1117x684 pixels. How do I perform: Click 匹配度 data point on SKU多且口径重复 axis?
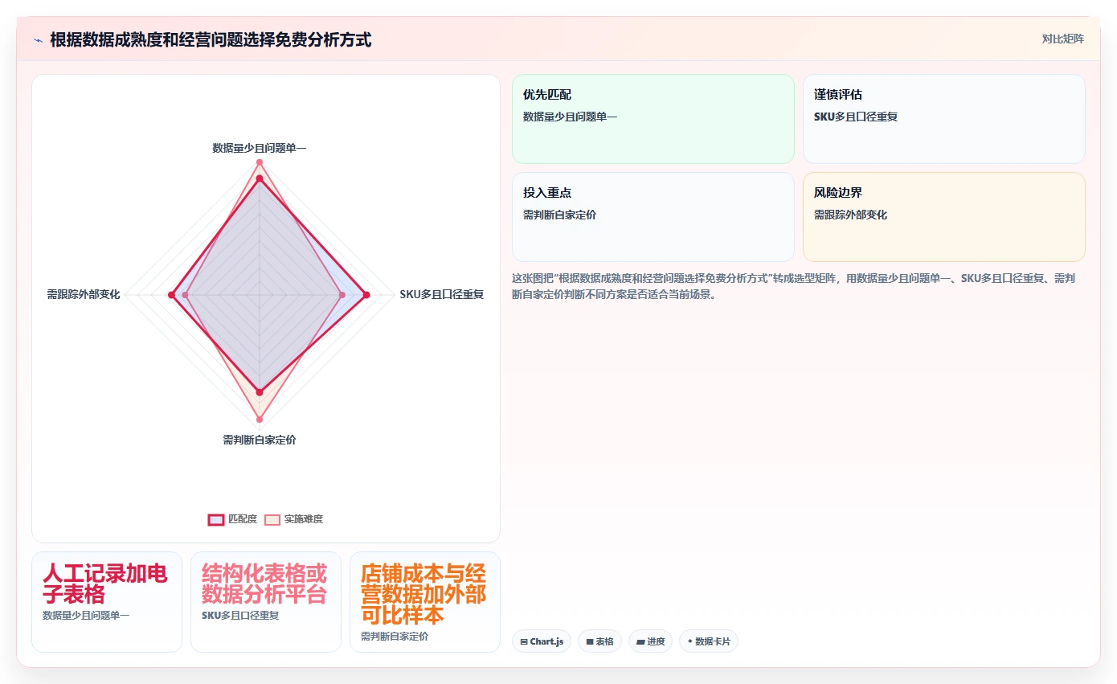(x=366, y=296)
